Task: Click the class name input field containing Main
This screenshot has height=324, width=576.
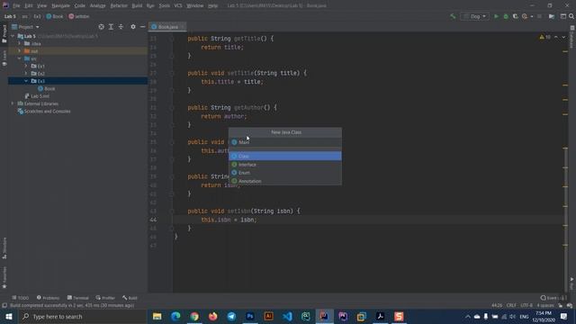Action: pos(285,142)
